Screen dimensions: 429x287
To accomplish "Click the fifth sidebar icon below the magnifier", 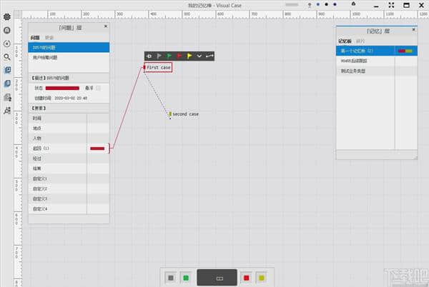I will coord(7,70).
